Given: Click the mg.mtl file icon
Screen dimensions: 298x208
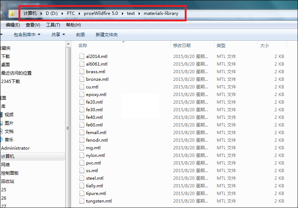Looking at the screenshot, I should click(82, 147).
